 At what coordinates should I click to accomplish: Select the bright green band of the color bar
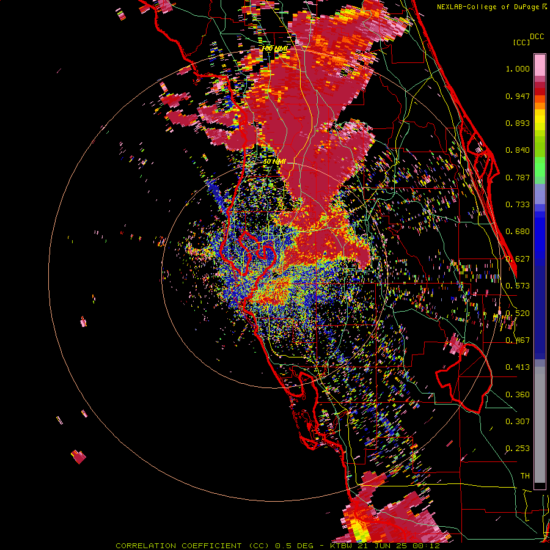540,167
